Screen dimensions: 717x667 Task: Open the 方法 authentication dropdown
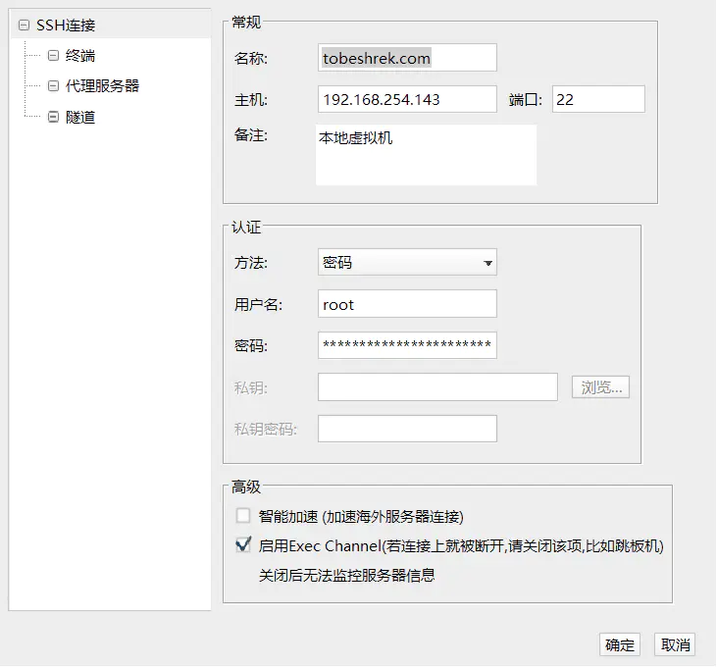407,262
